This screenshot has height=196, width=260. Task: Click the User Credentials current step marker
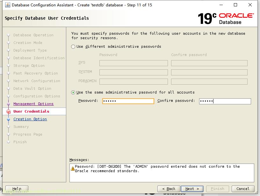(x=9, y=112)
